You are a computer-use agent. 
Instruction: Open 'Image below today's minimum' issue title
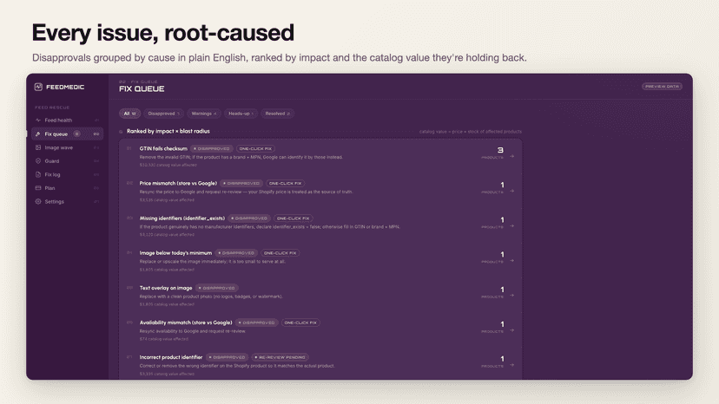pyautogui.click(x=175, y=253)
